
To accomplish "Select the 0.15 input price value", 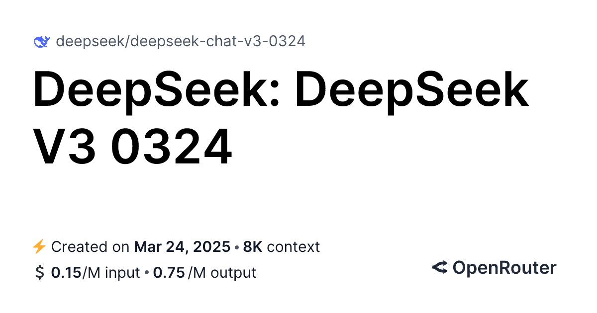I will coord(66,273).
